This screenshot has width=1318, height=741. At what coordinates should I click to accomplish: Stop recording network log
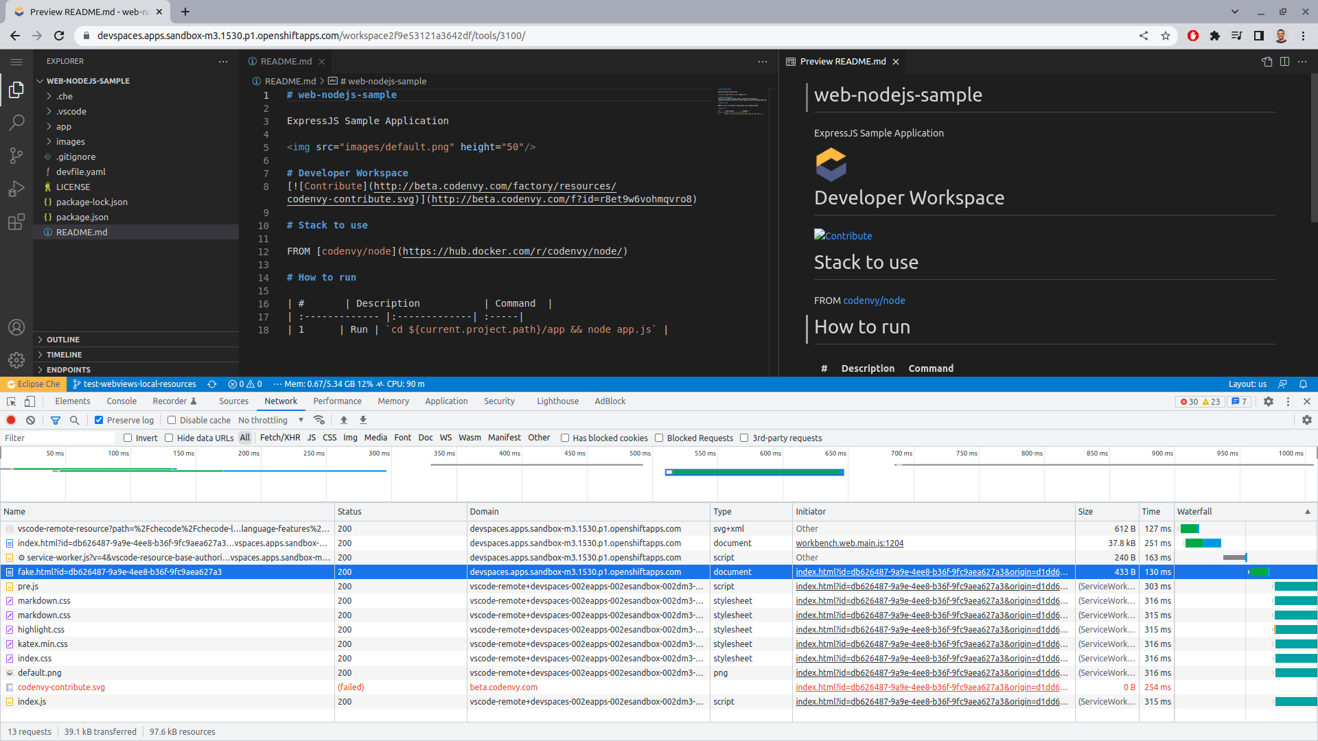(11, 420)
